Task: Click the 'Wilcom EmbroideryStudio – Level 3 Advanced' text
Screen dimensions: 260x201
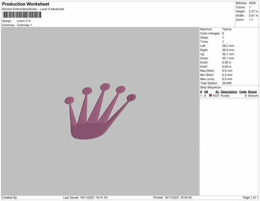Action: pos(33,9)
